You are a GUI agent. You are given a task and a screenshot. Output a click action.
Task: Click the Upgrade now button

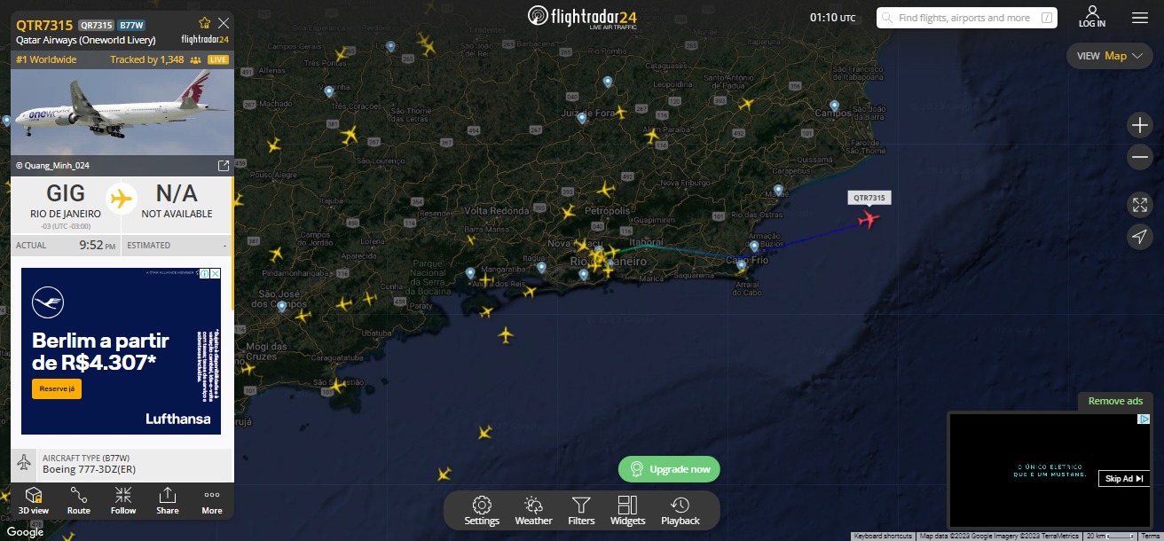click(x=669, y=469)
